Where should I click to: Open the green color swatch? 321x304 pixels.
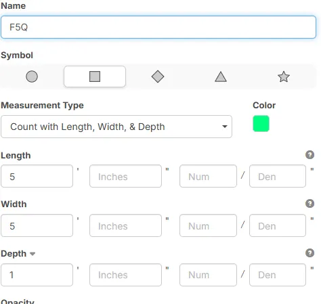click(x=261, y=123)
